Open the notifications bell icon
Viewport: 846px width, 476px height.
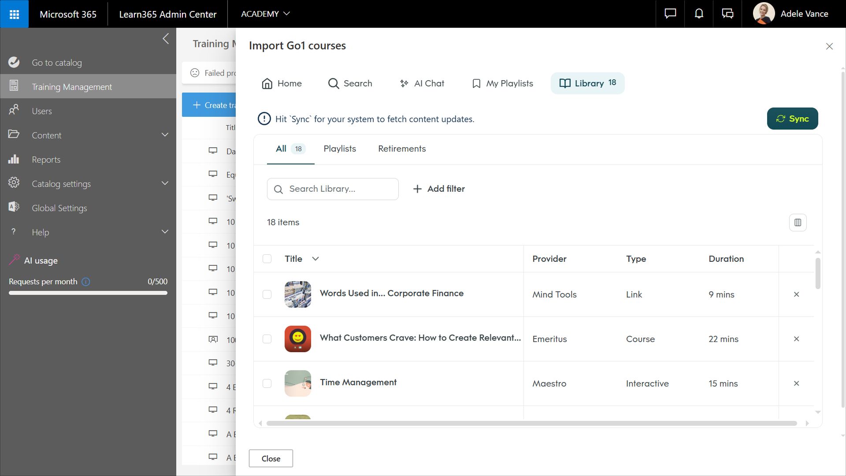click(x=699, y=14)
